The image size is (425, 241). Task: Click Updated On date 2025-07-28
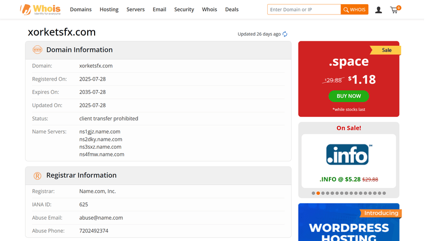(x=92, y=105)
